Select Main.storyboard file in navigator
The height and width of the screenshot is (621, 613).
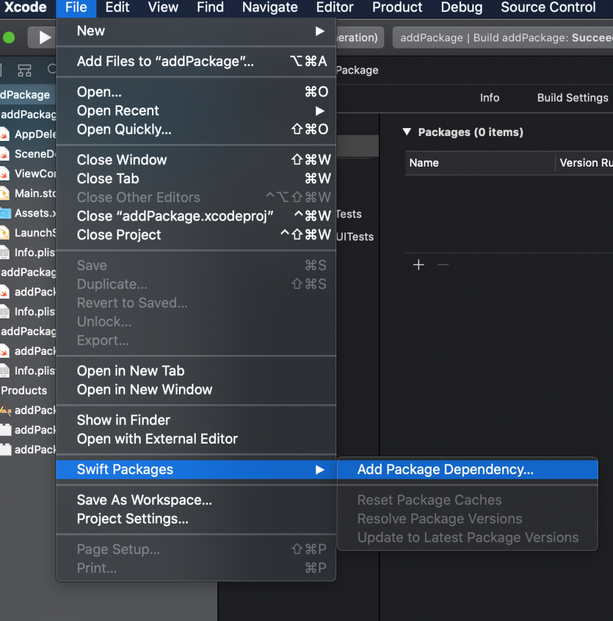(29, 193)
